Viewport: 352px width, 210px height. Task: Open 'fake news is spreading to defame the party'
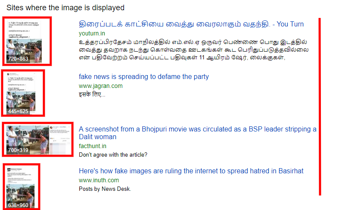click(x=144, y=77)
